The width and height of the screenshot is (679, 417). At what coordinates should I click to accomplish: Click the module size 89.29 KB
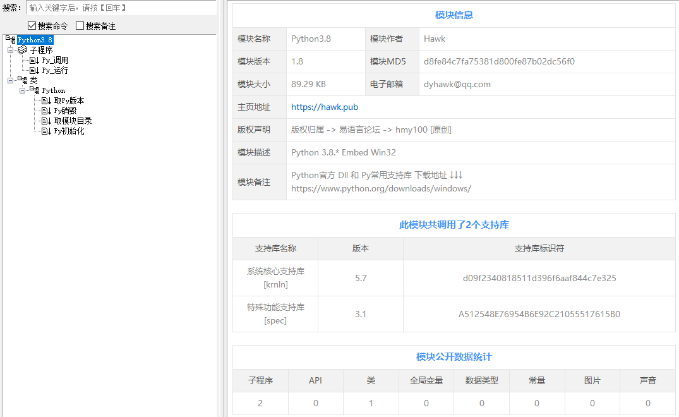(x=308, y=84)
